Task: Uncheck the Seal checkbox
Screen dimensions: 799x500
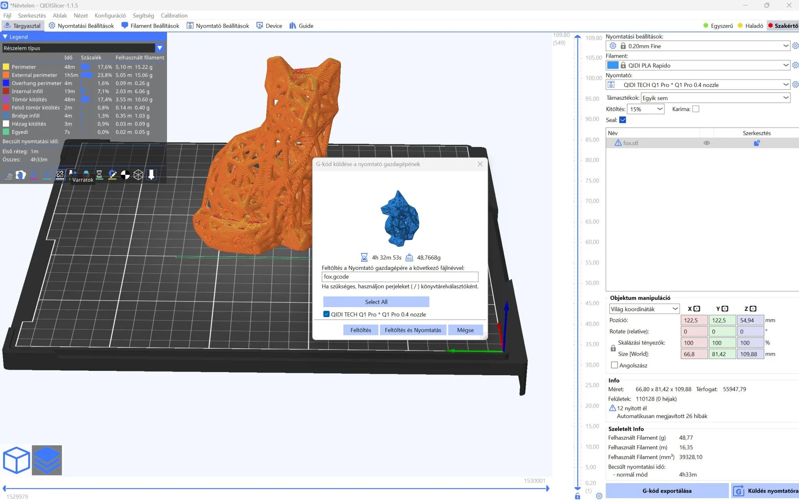Action: 623,120
